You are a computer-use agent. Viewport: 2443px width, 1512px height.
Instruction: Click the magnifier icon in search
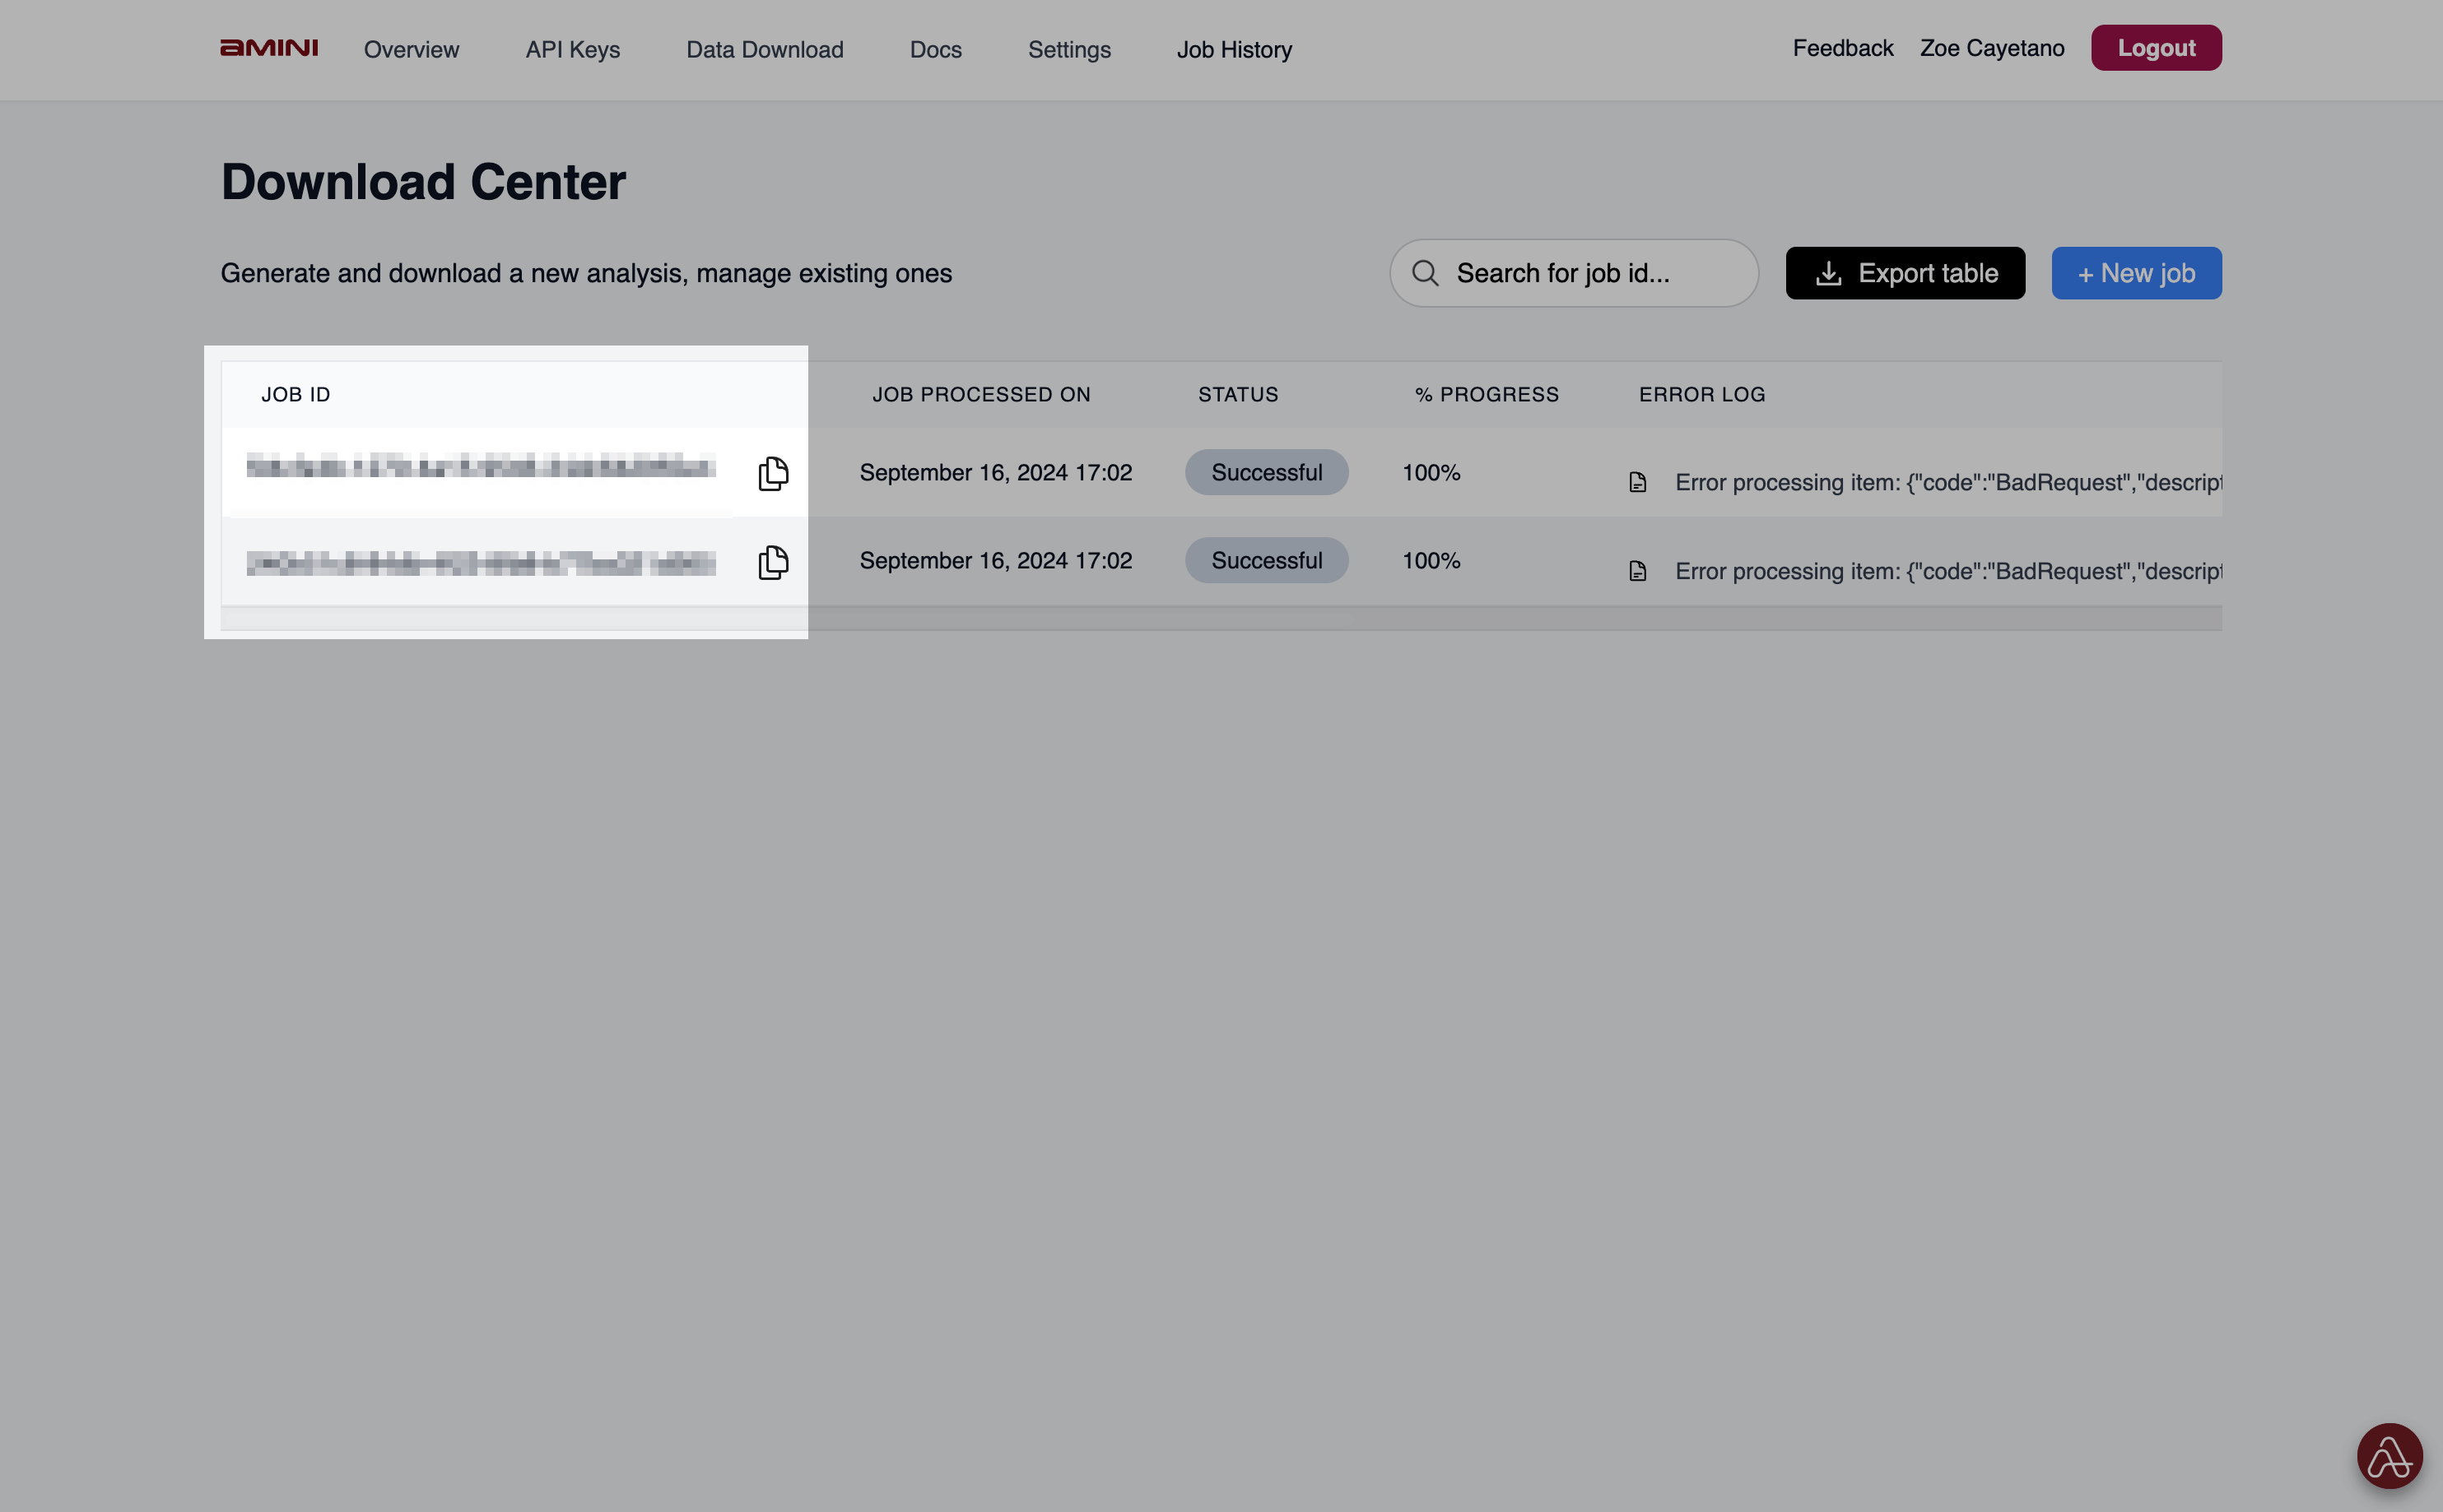click(1425, 273)
